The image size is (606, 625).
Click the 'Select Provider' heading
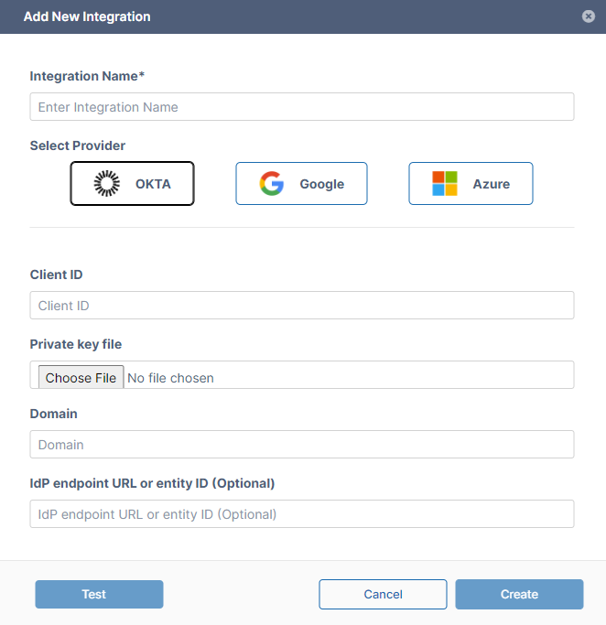pyautogui.click(x=78, y=145)
